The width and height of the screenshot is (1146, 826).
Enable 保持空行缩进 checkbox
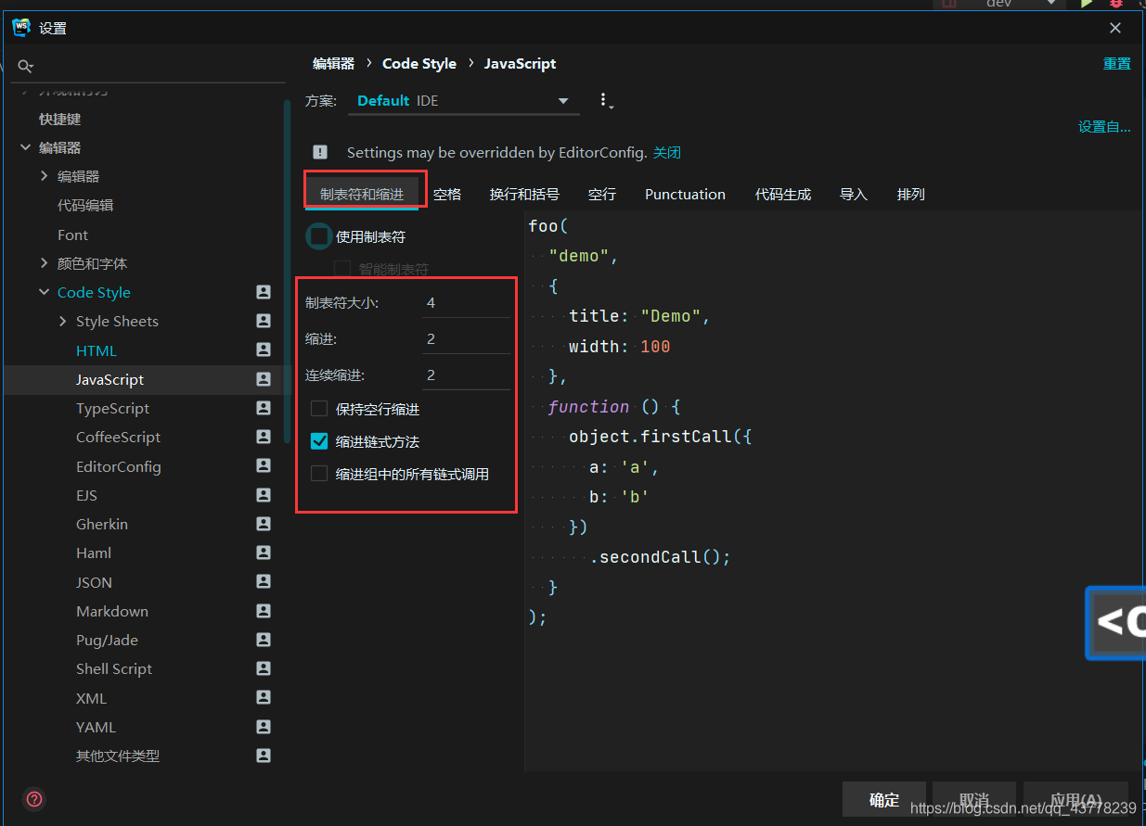tap(319, 409)
